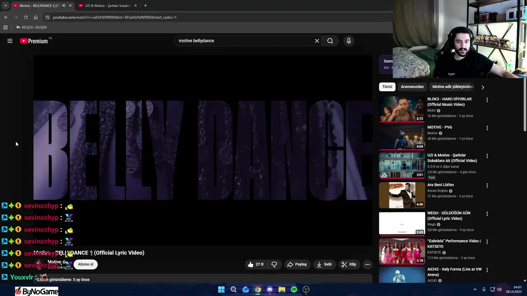The height and width of the screenshot is (296, 527).
Task: Open Şarkılar Sokaklara Ait video thumbnail
Action: tap(402, 166)
